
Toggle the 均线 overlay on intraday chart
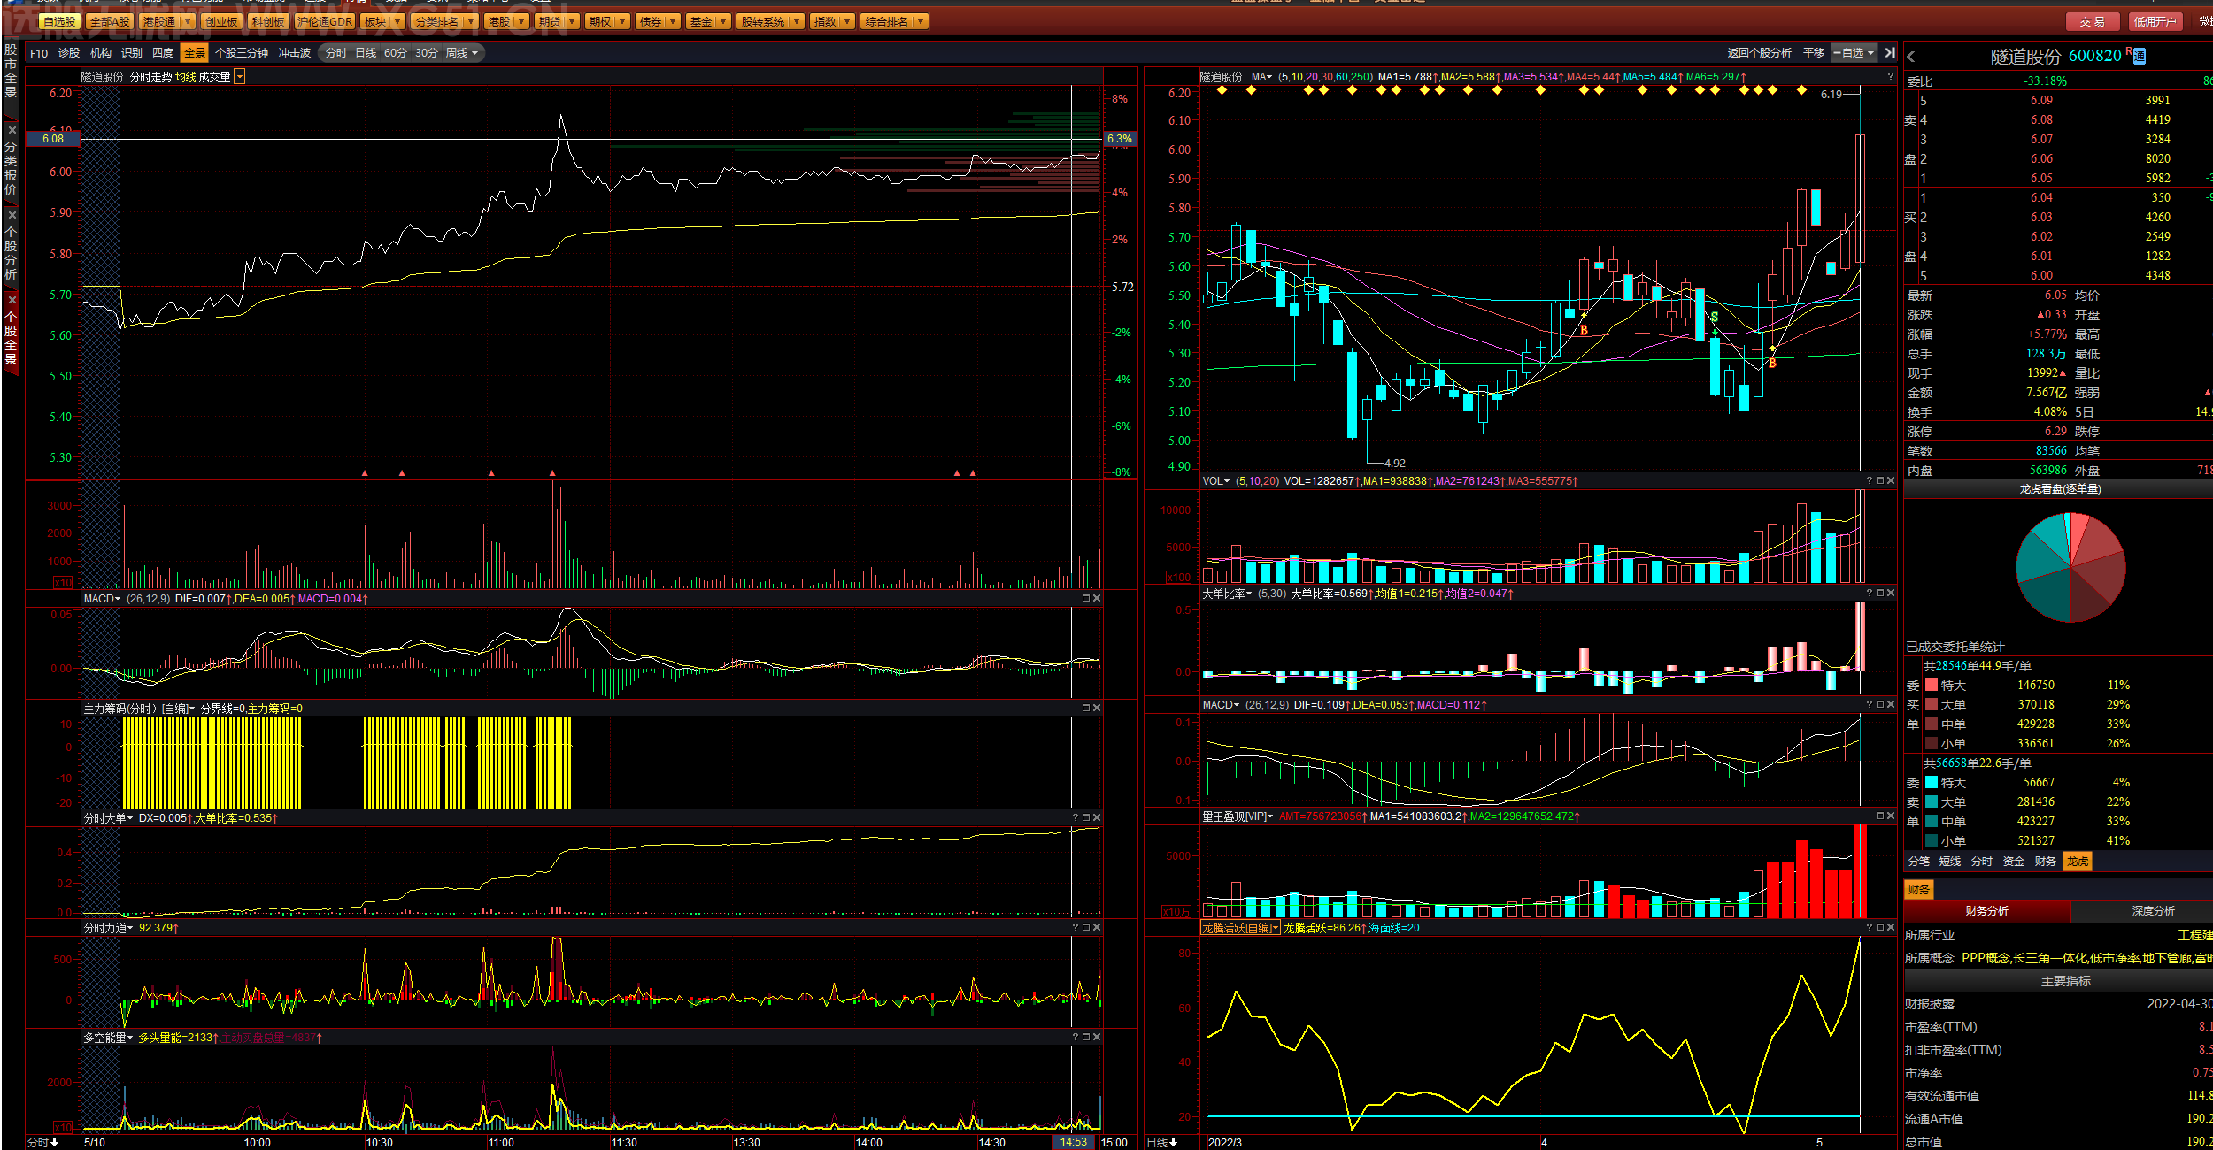pyautogui.click(x=186, y=78)
